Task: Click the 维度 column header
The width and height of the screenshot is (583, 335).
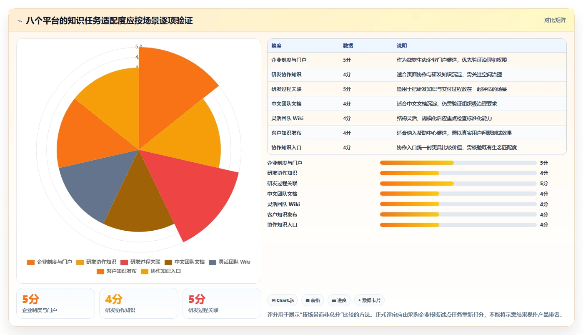Action: tap(276, 46)
